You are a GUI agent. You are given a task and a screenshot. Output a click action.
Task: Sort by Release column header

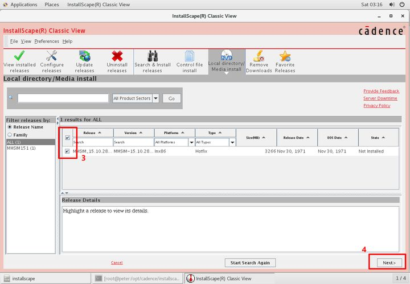(93, 133)
